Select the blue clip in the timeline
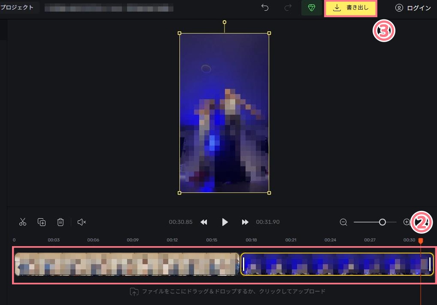This screenshot has width=437, height=305. click(337, 265)
